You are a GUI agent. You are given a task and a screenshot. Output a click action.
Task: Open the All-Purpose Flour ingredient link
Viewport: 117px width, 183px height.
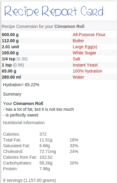coord(89,35)
